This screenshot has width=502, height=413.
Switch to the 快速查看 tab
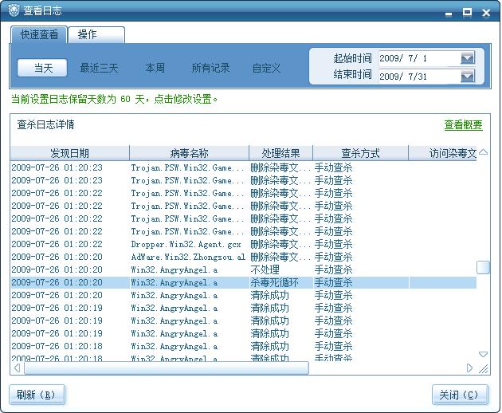(x=39, y=34)
